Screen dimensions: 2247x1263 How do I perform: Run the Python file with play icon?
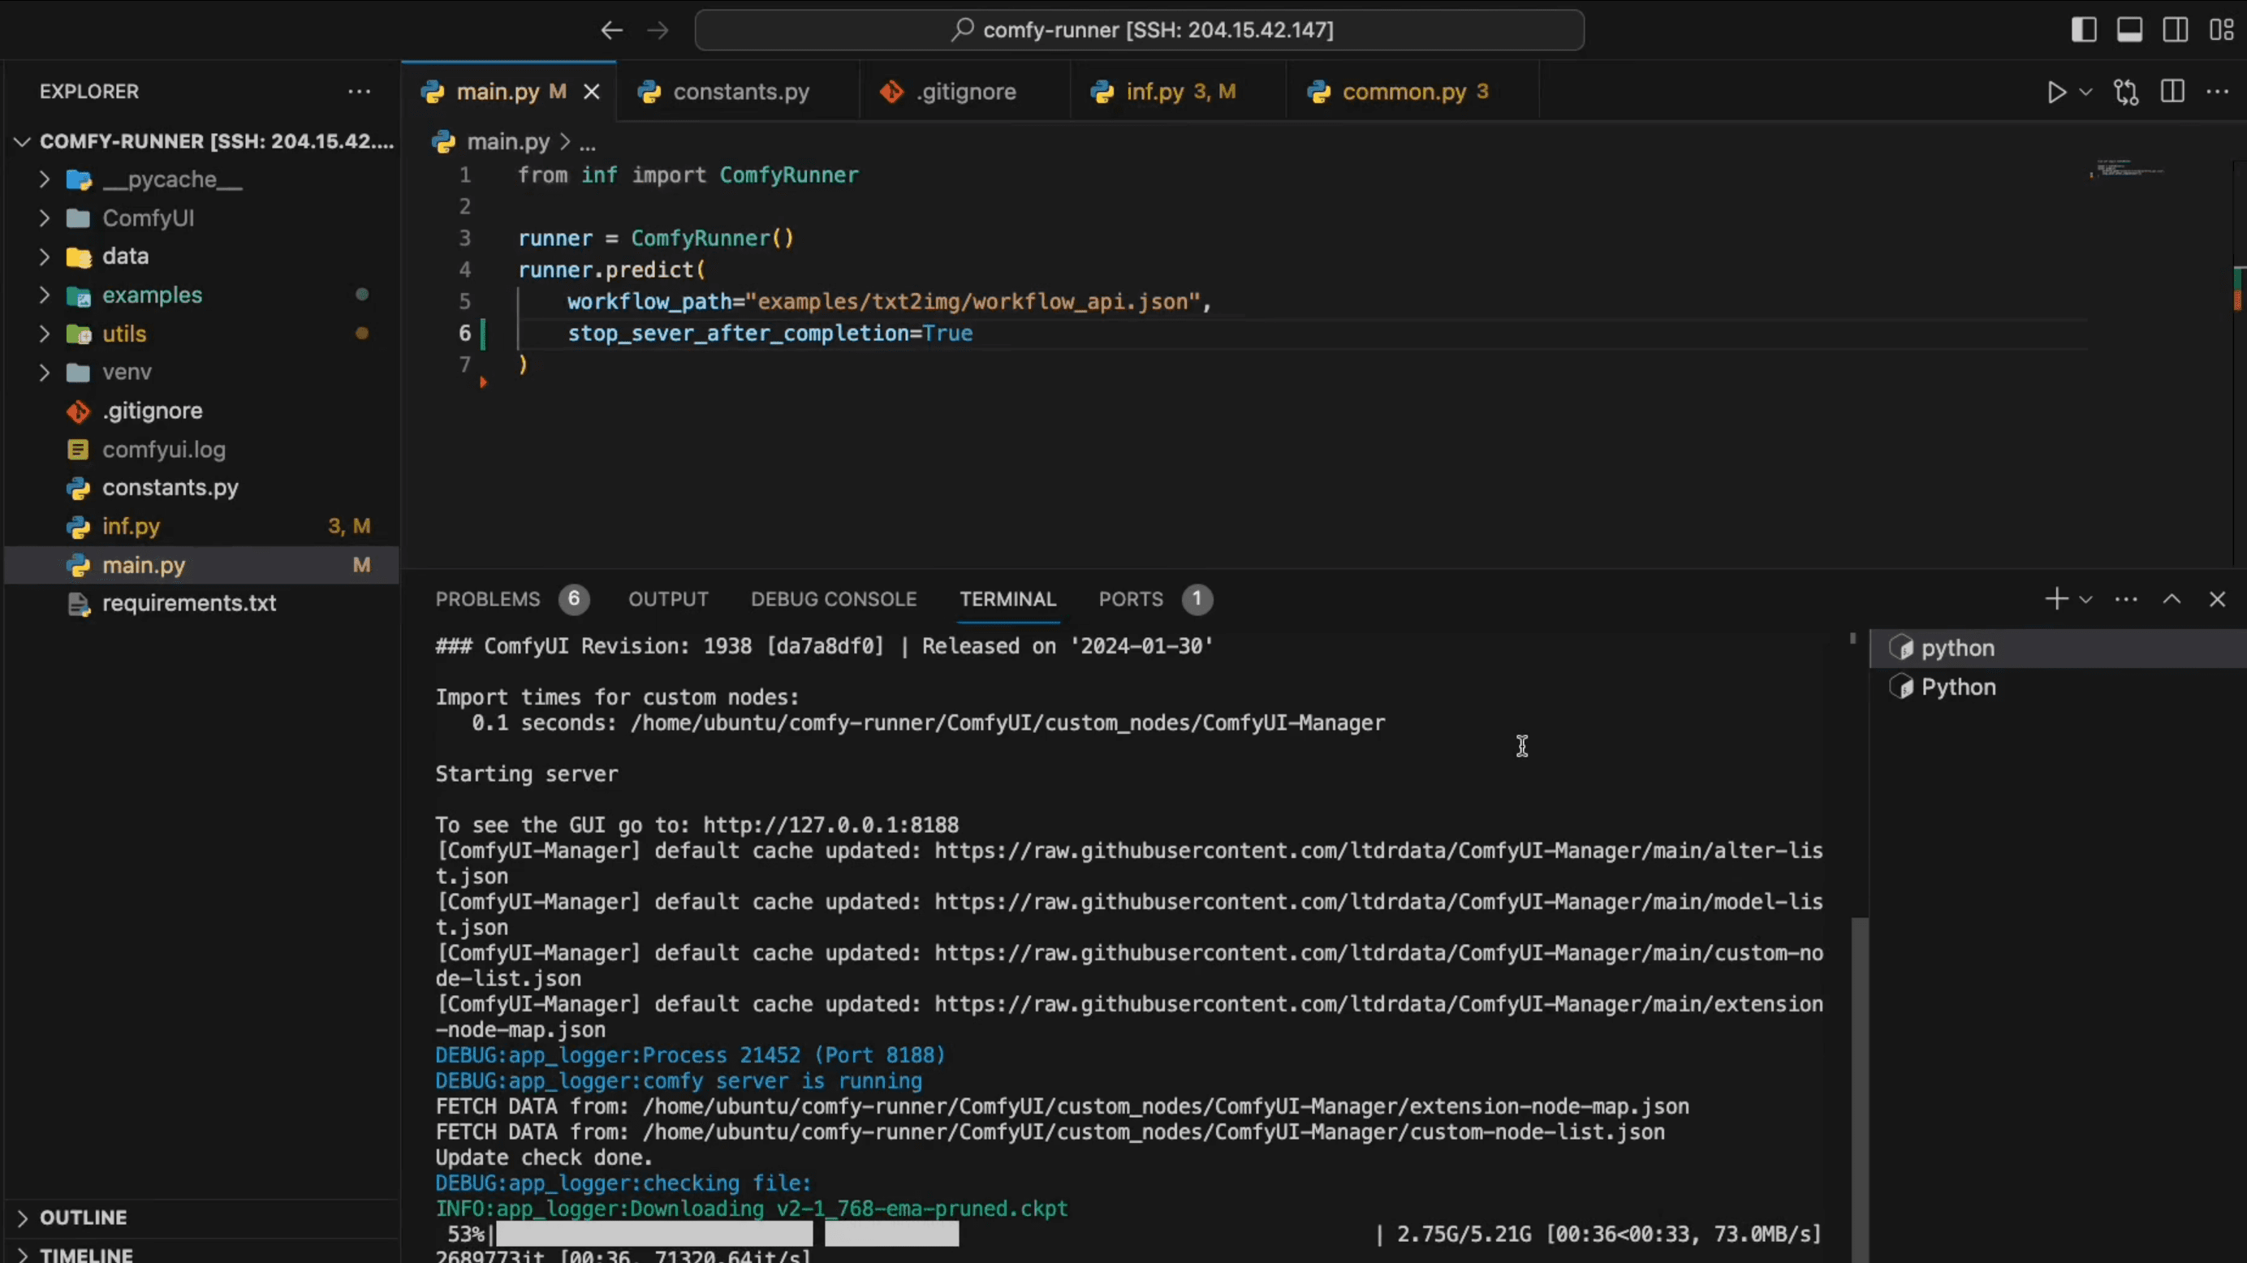coord(2056,92)
